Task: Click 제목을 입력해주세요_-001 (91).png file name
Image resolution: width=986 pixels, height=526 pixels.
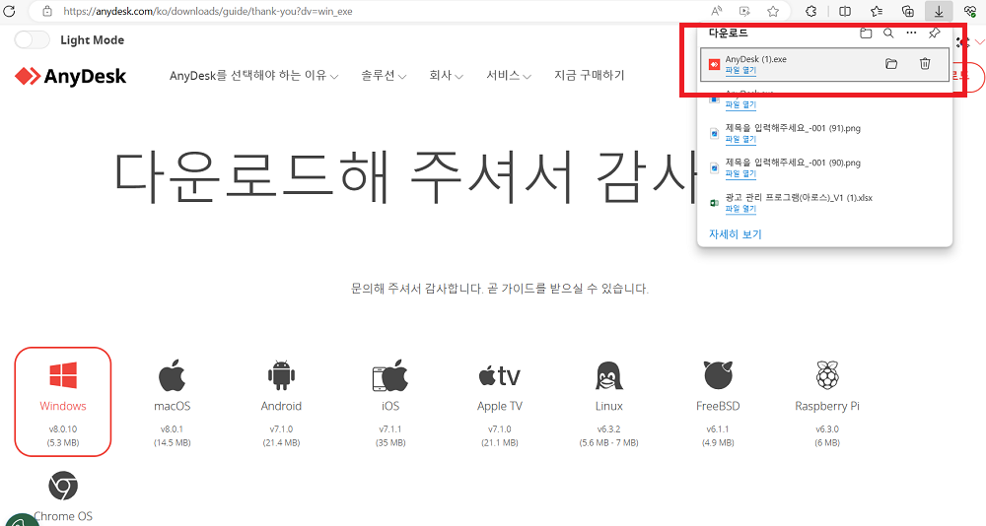Action: point(793,128)
